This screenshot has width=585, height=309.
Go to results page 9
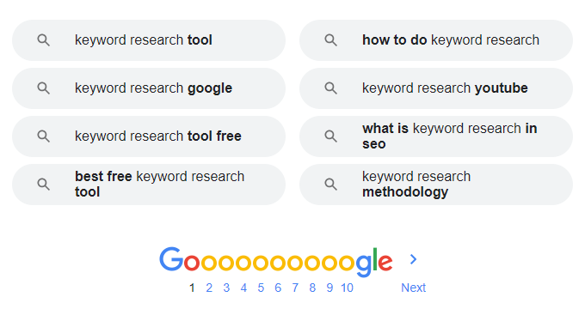coord(329,288)
